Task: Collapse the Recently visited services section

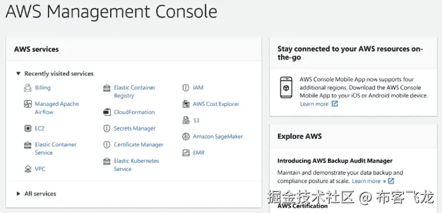Action: [x=19, y=74]
